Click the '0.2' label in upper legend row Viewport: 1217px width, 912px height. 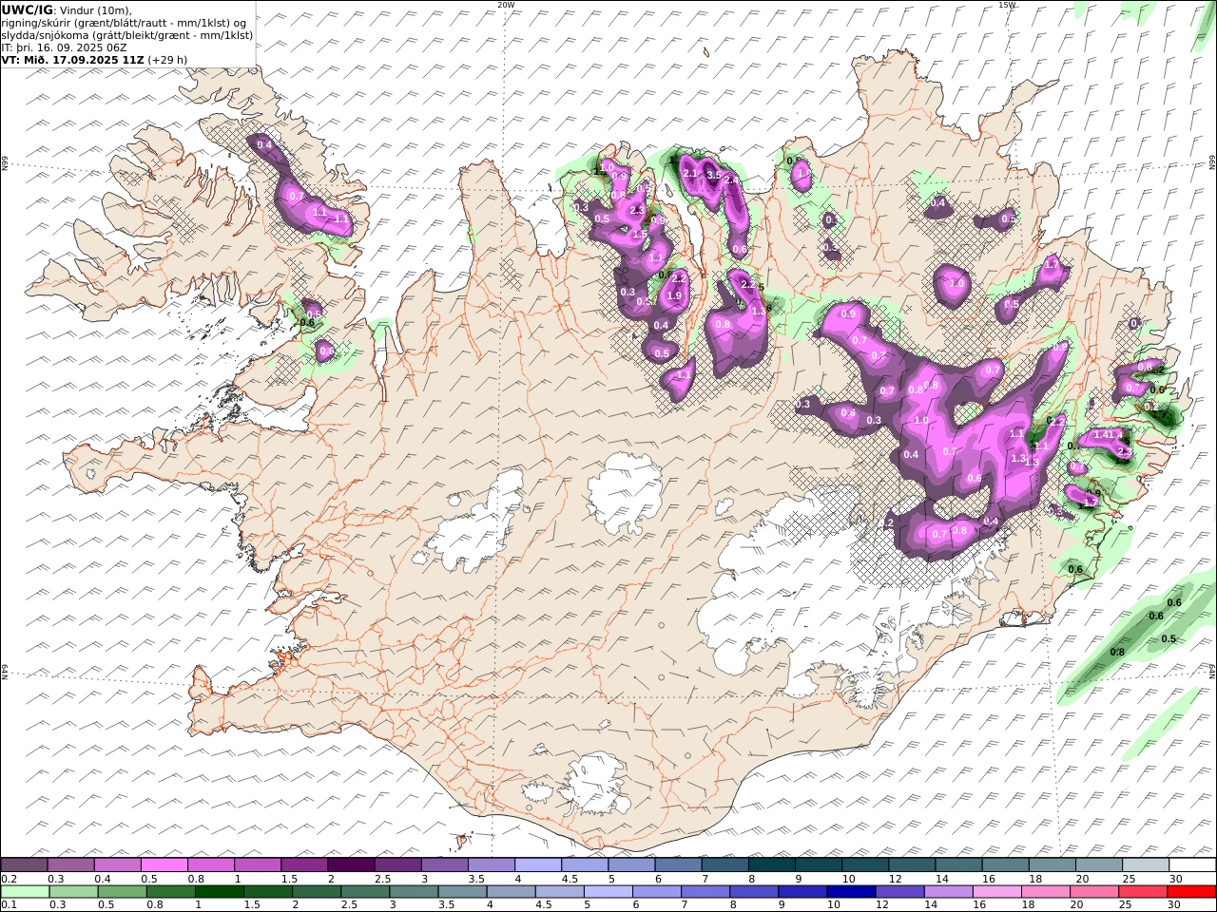coord(9,879)
